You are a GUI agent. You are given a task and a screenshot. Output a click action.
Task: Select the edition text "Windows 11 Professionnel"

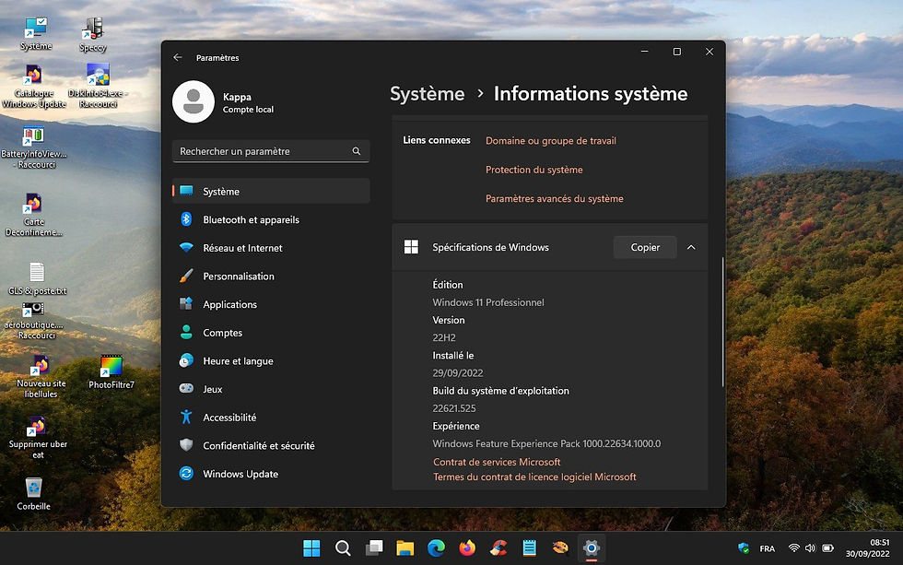coord(488,302)
